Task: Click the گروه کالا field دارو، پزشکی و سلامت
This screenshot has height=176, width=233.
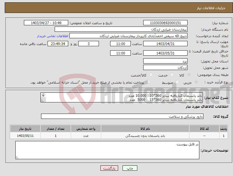Action: (x=122, y=116)
